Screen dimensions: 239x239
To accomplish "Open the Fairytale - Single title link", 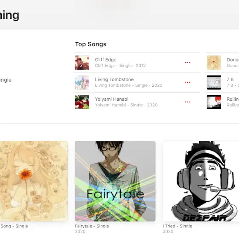I will click(x=92, y=226).
